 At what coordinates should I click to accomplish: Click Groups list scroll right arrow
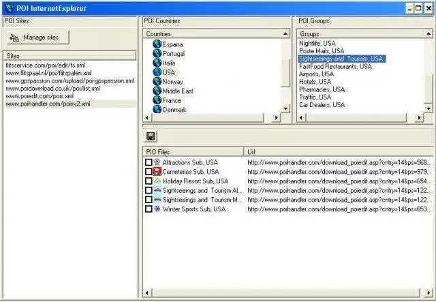coord(420,117)
